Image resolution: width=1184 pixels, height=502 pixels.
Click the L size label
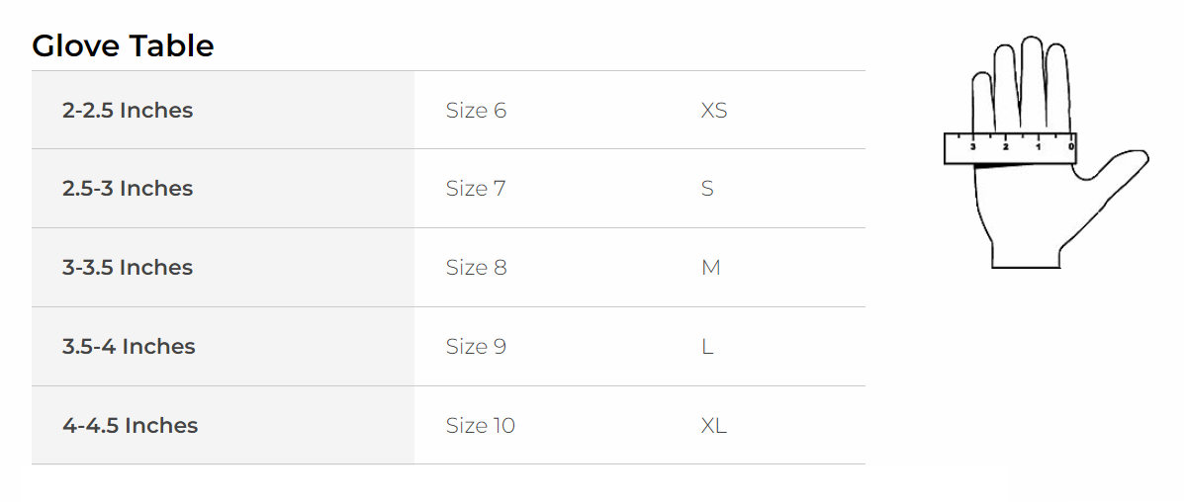pos(707,347)
